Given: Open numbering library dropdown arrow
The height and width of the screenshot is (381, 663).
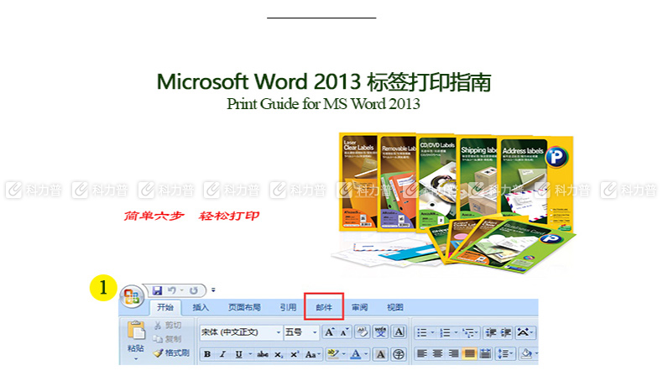Looking at the screenshot, I should pos(456,333).
